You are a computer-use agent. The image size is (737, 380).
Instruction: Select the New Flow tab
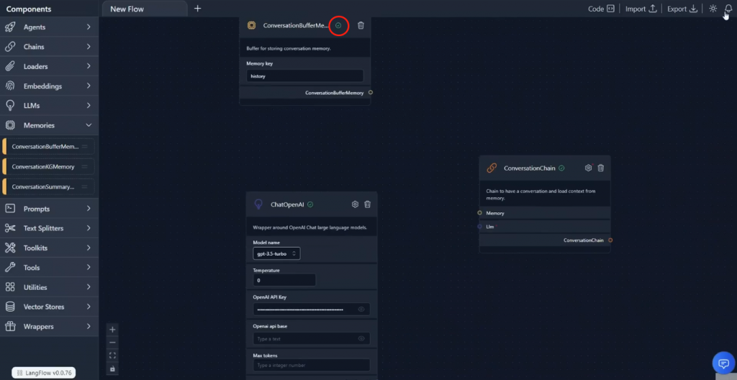pyautogui.click(x=145, y=9)
